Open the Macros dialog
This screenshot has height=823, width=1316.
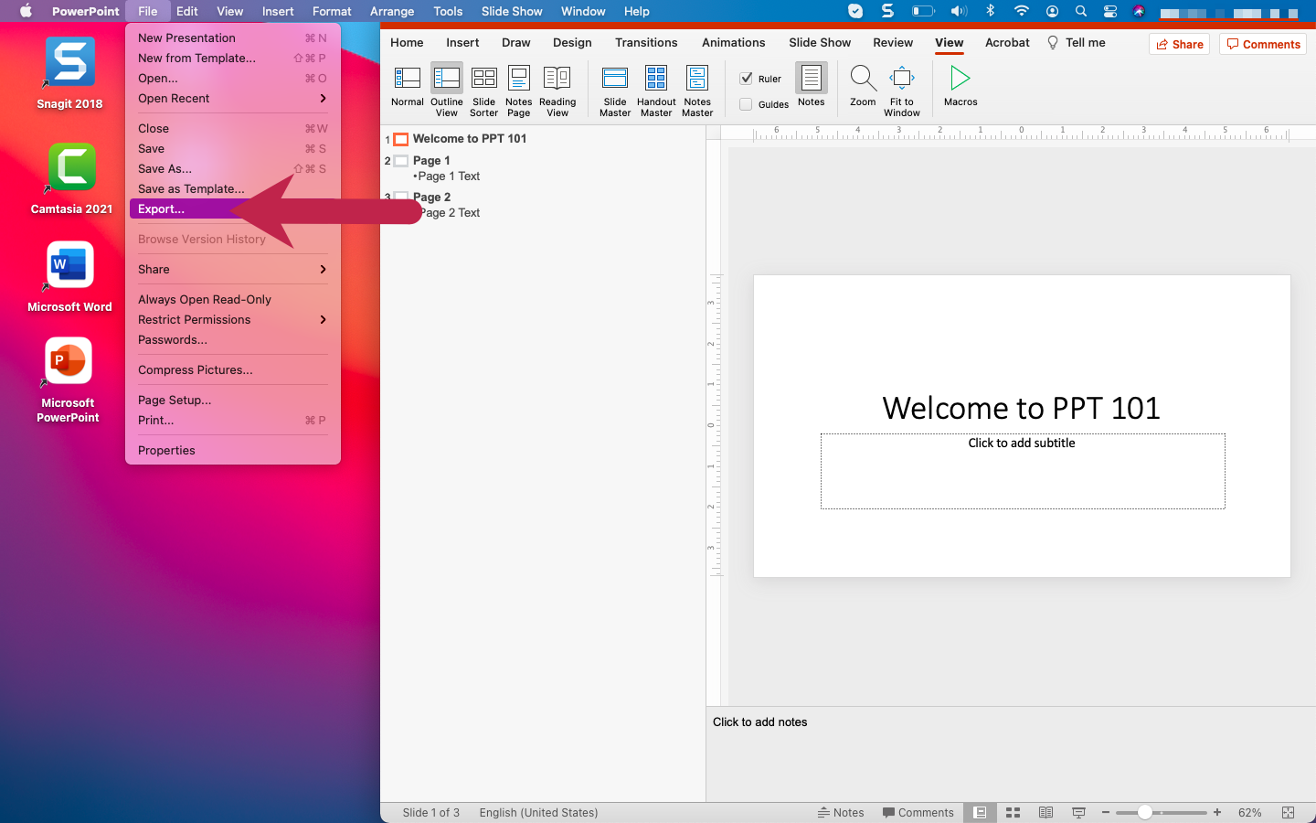[960, 89]
